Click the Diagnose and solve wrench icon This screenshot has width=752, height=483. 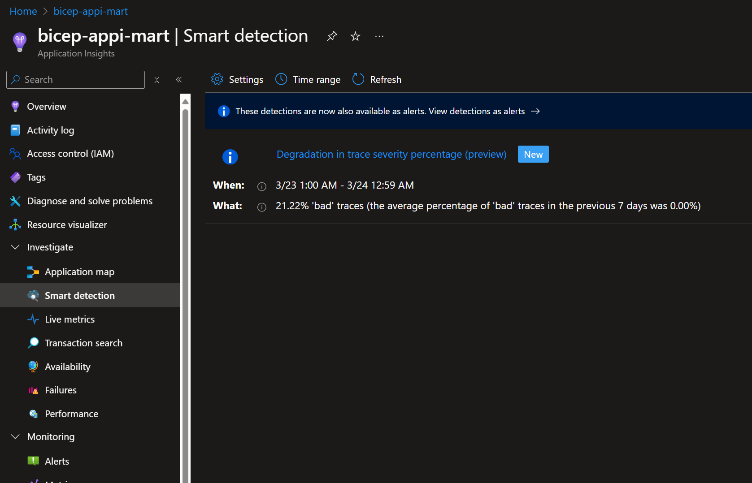click(x=15, y=201)
